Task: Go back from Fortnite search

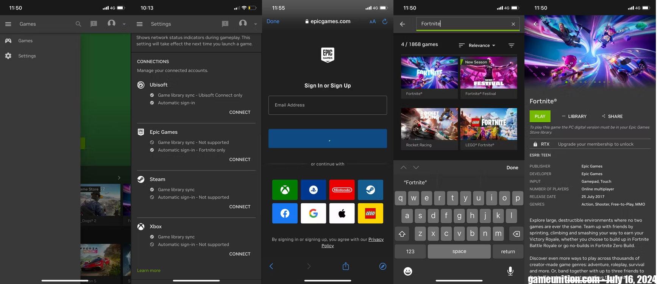Action: (x=403, y=24)
